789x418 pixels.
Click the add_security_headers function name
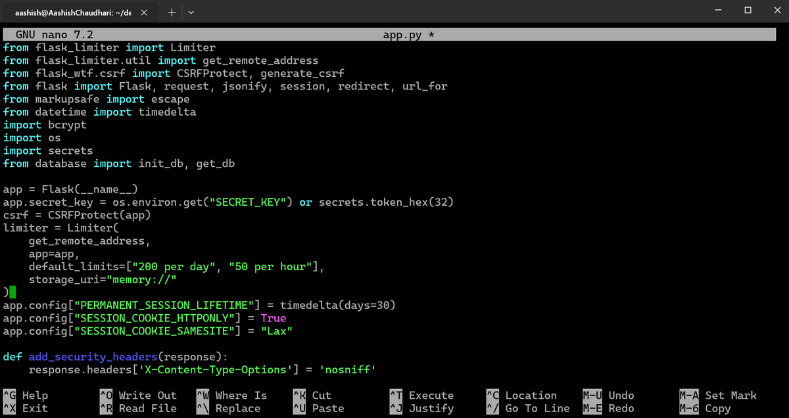(x=93, y=357)
